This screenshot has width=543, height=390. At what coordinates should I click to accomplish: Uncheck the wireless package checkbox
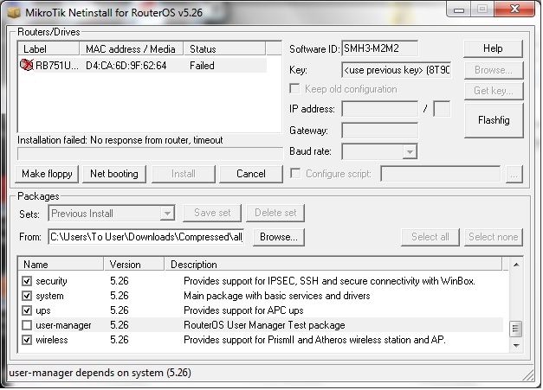(27, 340)
